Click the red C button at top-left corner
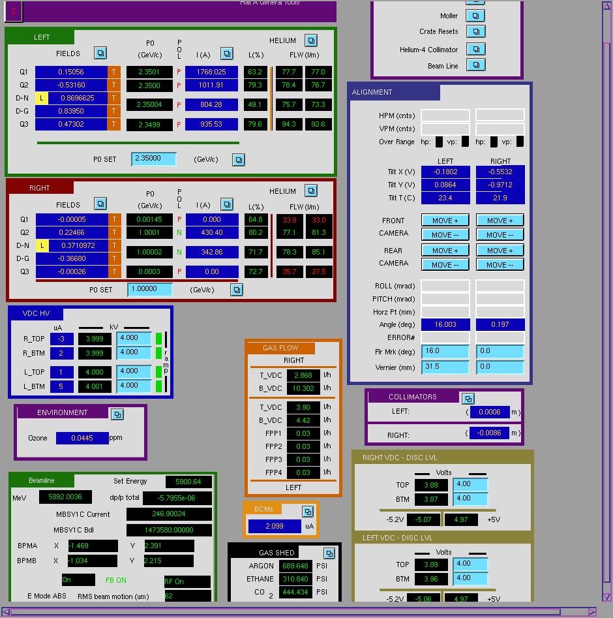 (x=14, y=11)
